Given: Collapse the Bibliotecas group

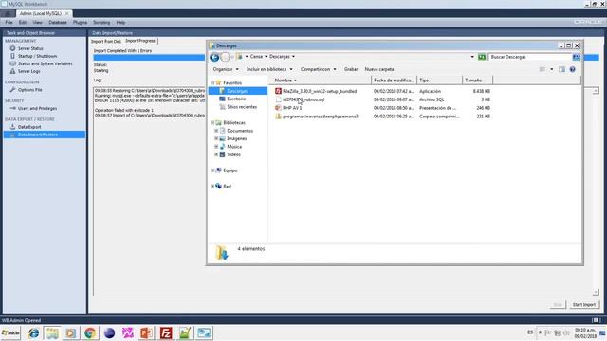Looking at the screenshot, I should [x=212, y=122].
